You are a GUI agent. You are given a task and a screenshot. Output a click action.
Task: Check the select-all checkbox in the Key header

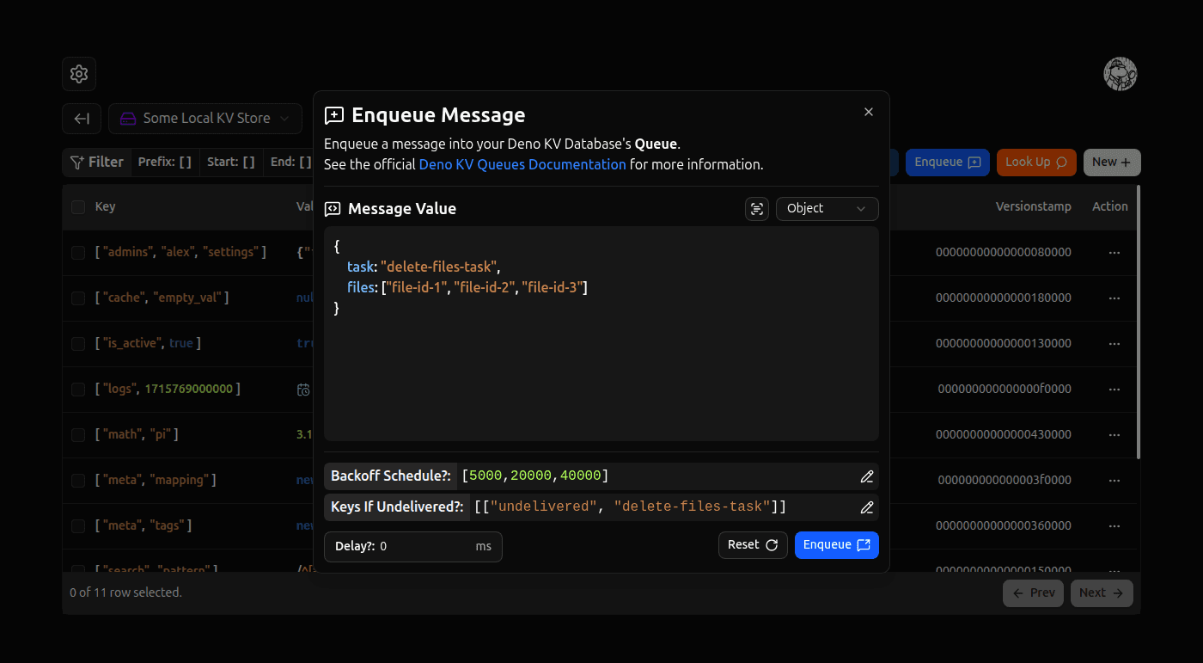tap(78, 206)
